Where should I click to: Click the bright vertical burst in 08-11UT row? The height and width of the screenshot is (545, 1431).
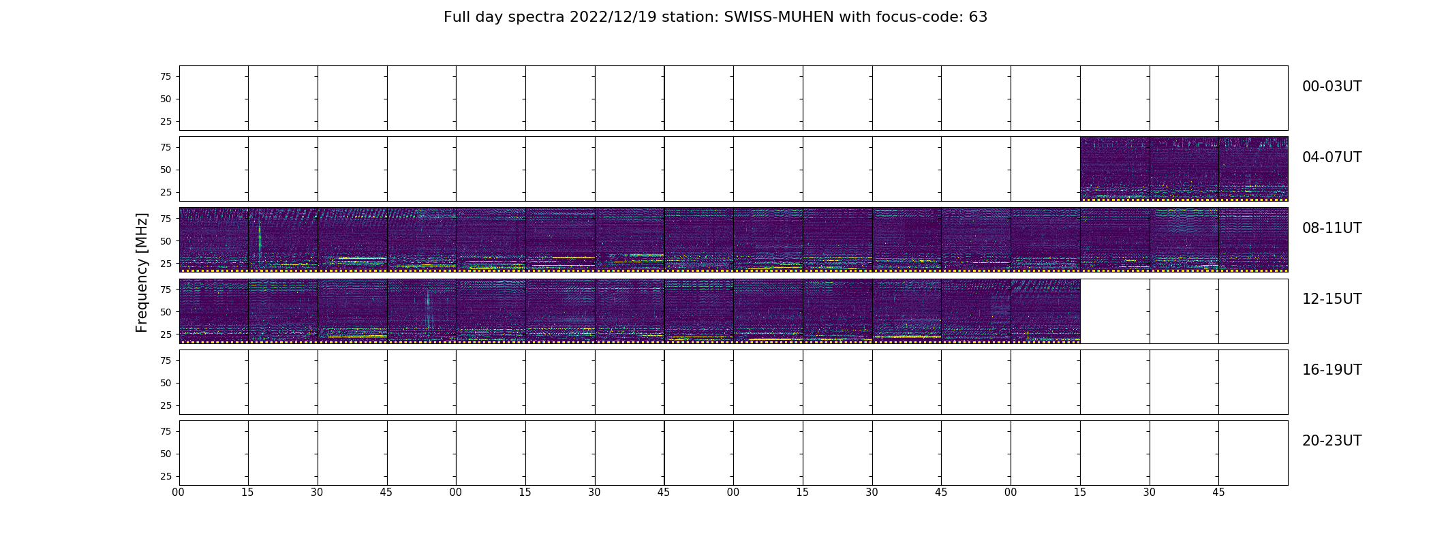[x=260, y=237]
